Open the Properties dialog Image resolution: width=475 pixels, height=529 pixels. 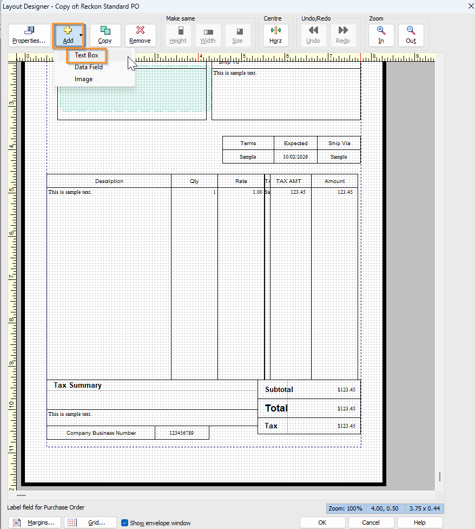tap(29, 35)
